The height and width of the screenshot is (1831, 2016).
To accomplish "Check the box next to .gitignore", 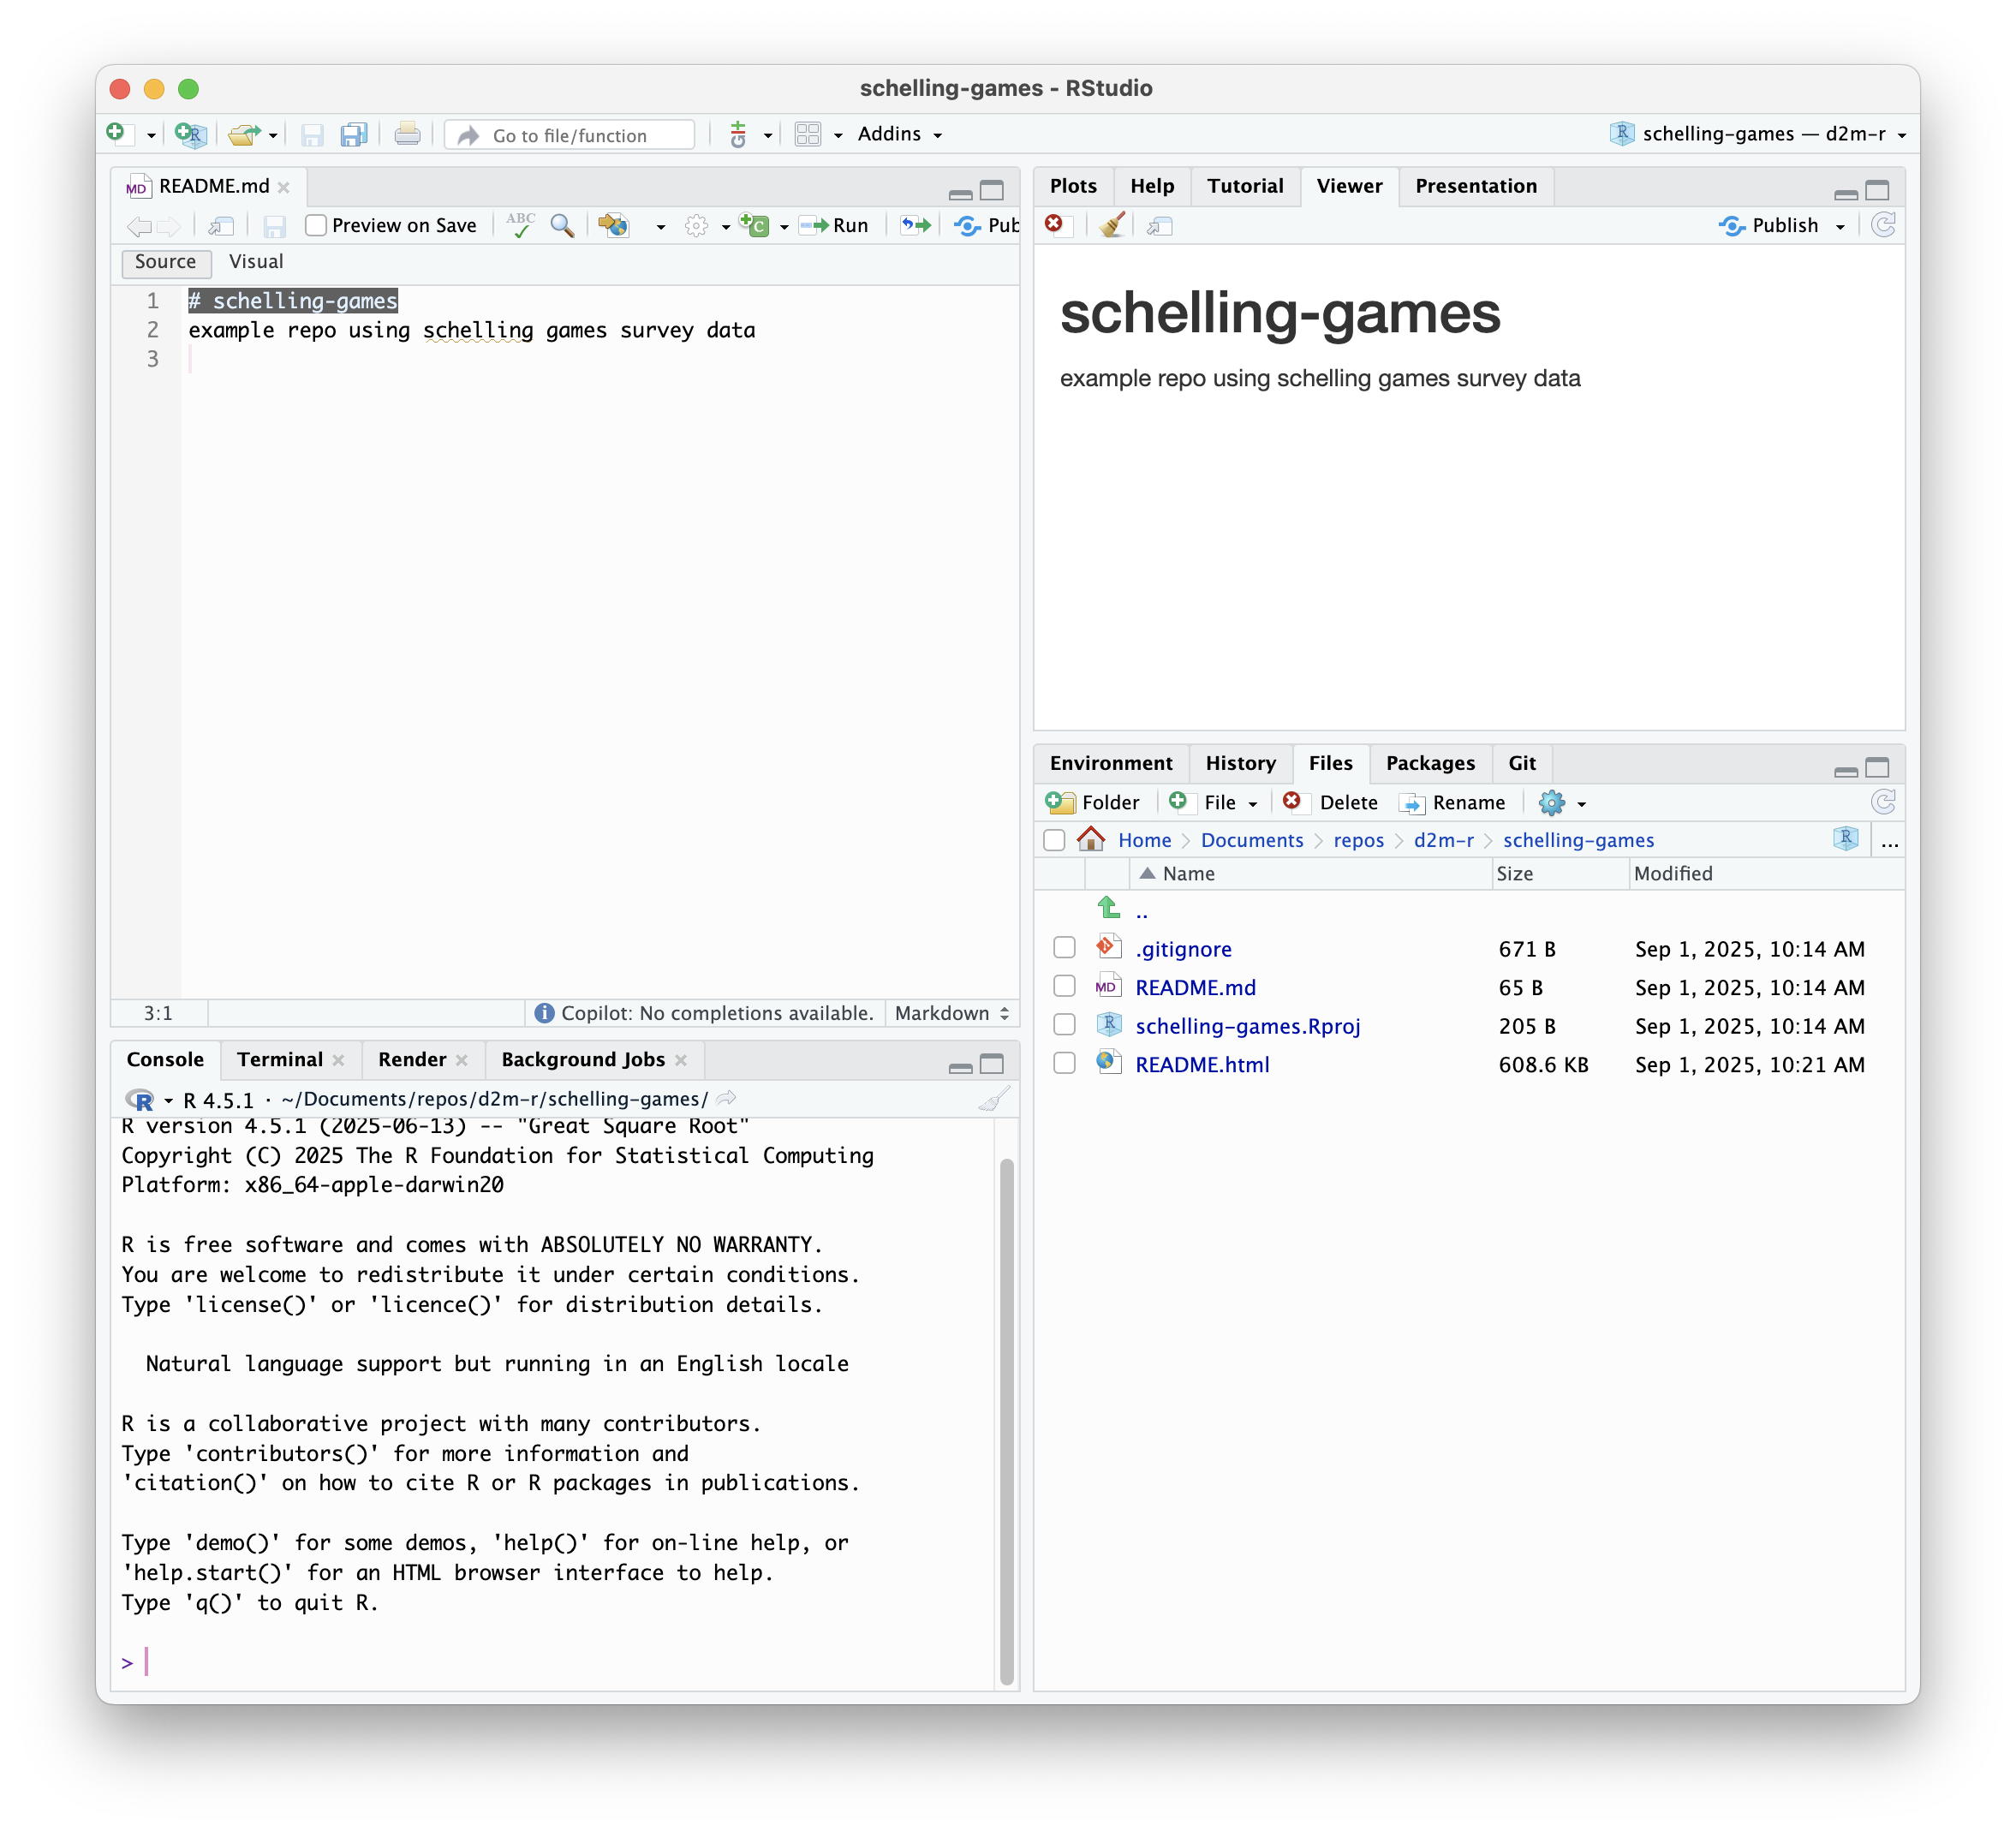I will pos(1064,948).
